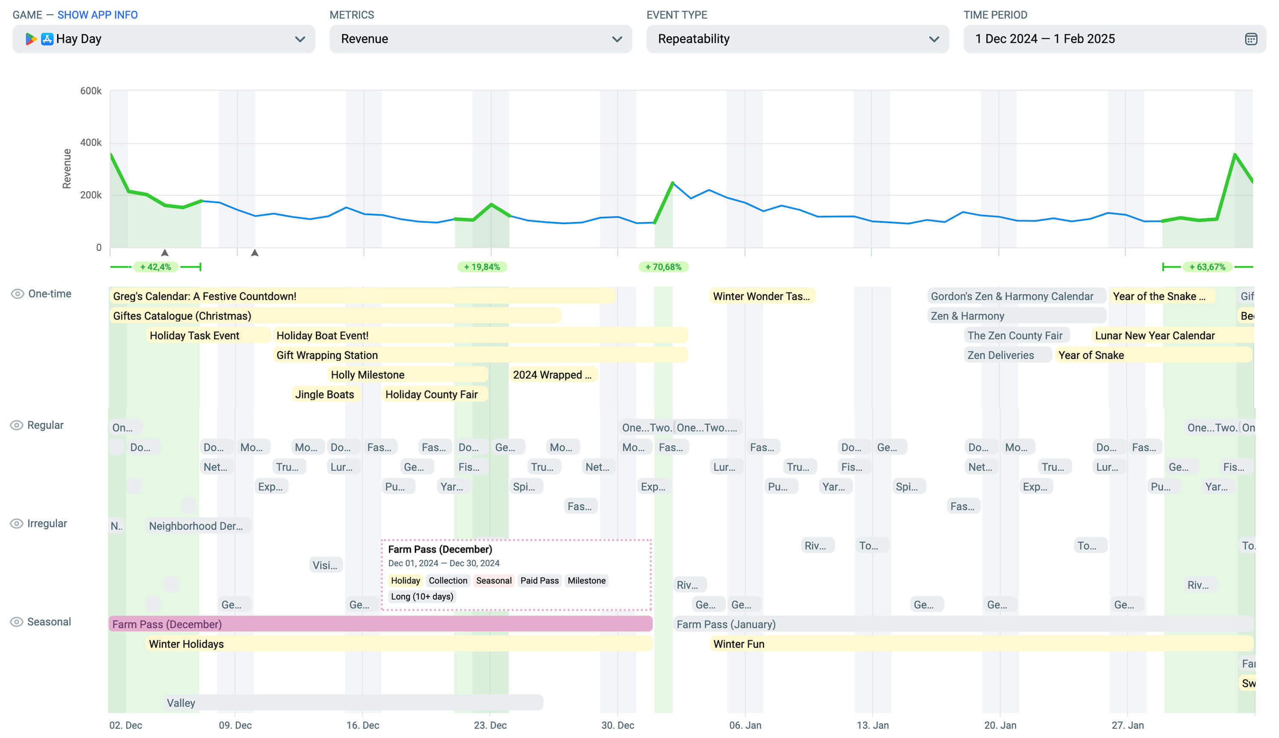Click the +42,4% uplift badge
Screen dimensions: 1279x738
(x=155, y=267)
